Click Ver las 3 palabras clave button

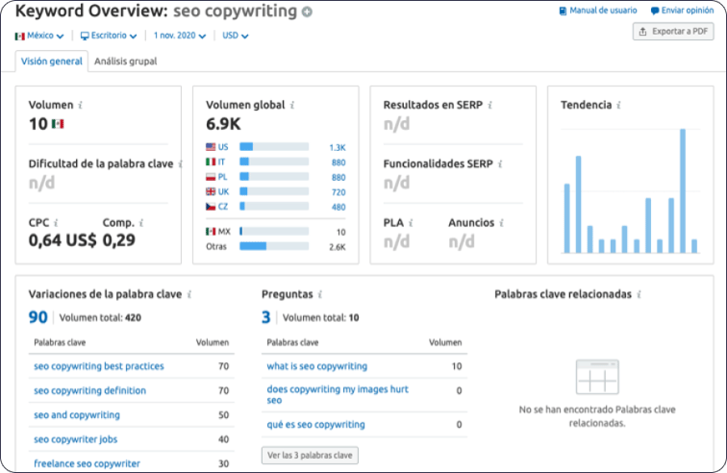(310, 456)
